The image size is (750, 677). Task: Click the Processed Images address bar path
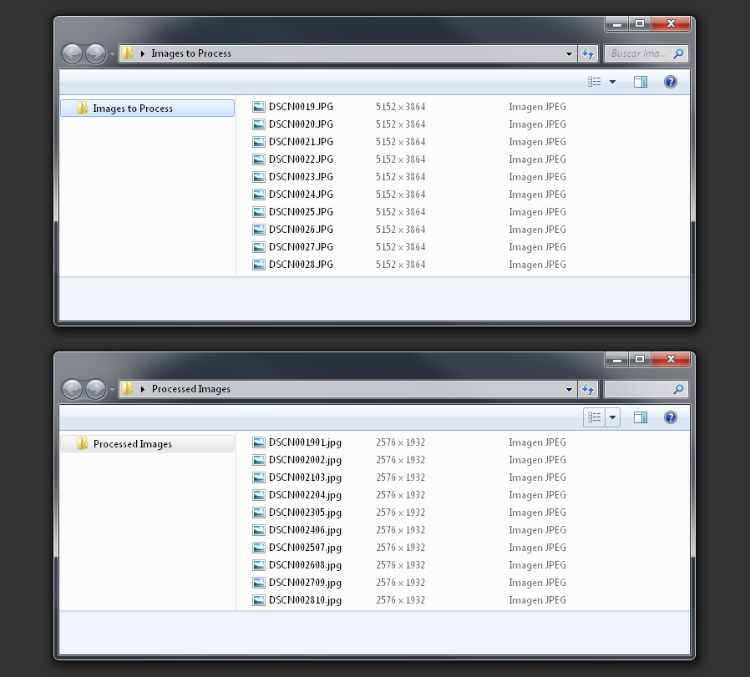click(191, 389)
